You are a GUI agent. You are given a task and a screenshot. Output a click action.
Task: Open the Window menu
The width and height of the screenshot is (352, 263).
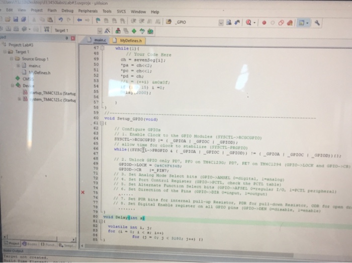[138, 12]
